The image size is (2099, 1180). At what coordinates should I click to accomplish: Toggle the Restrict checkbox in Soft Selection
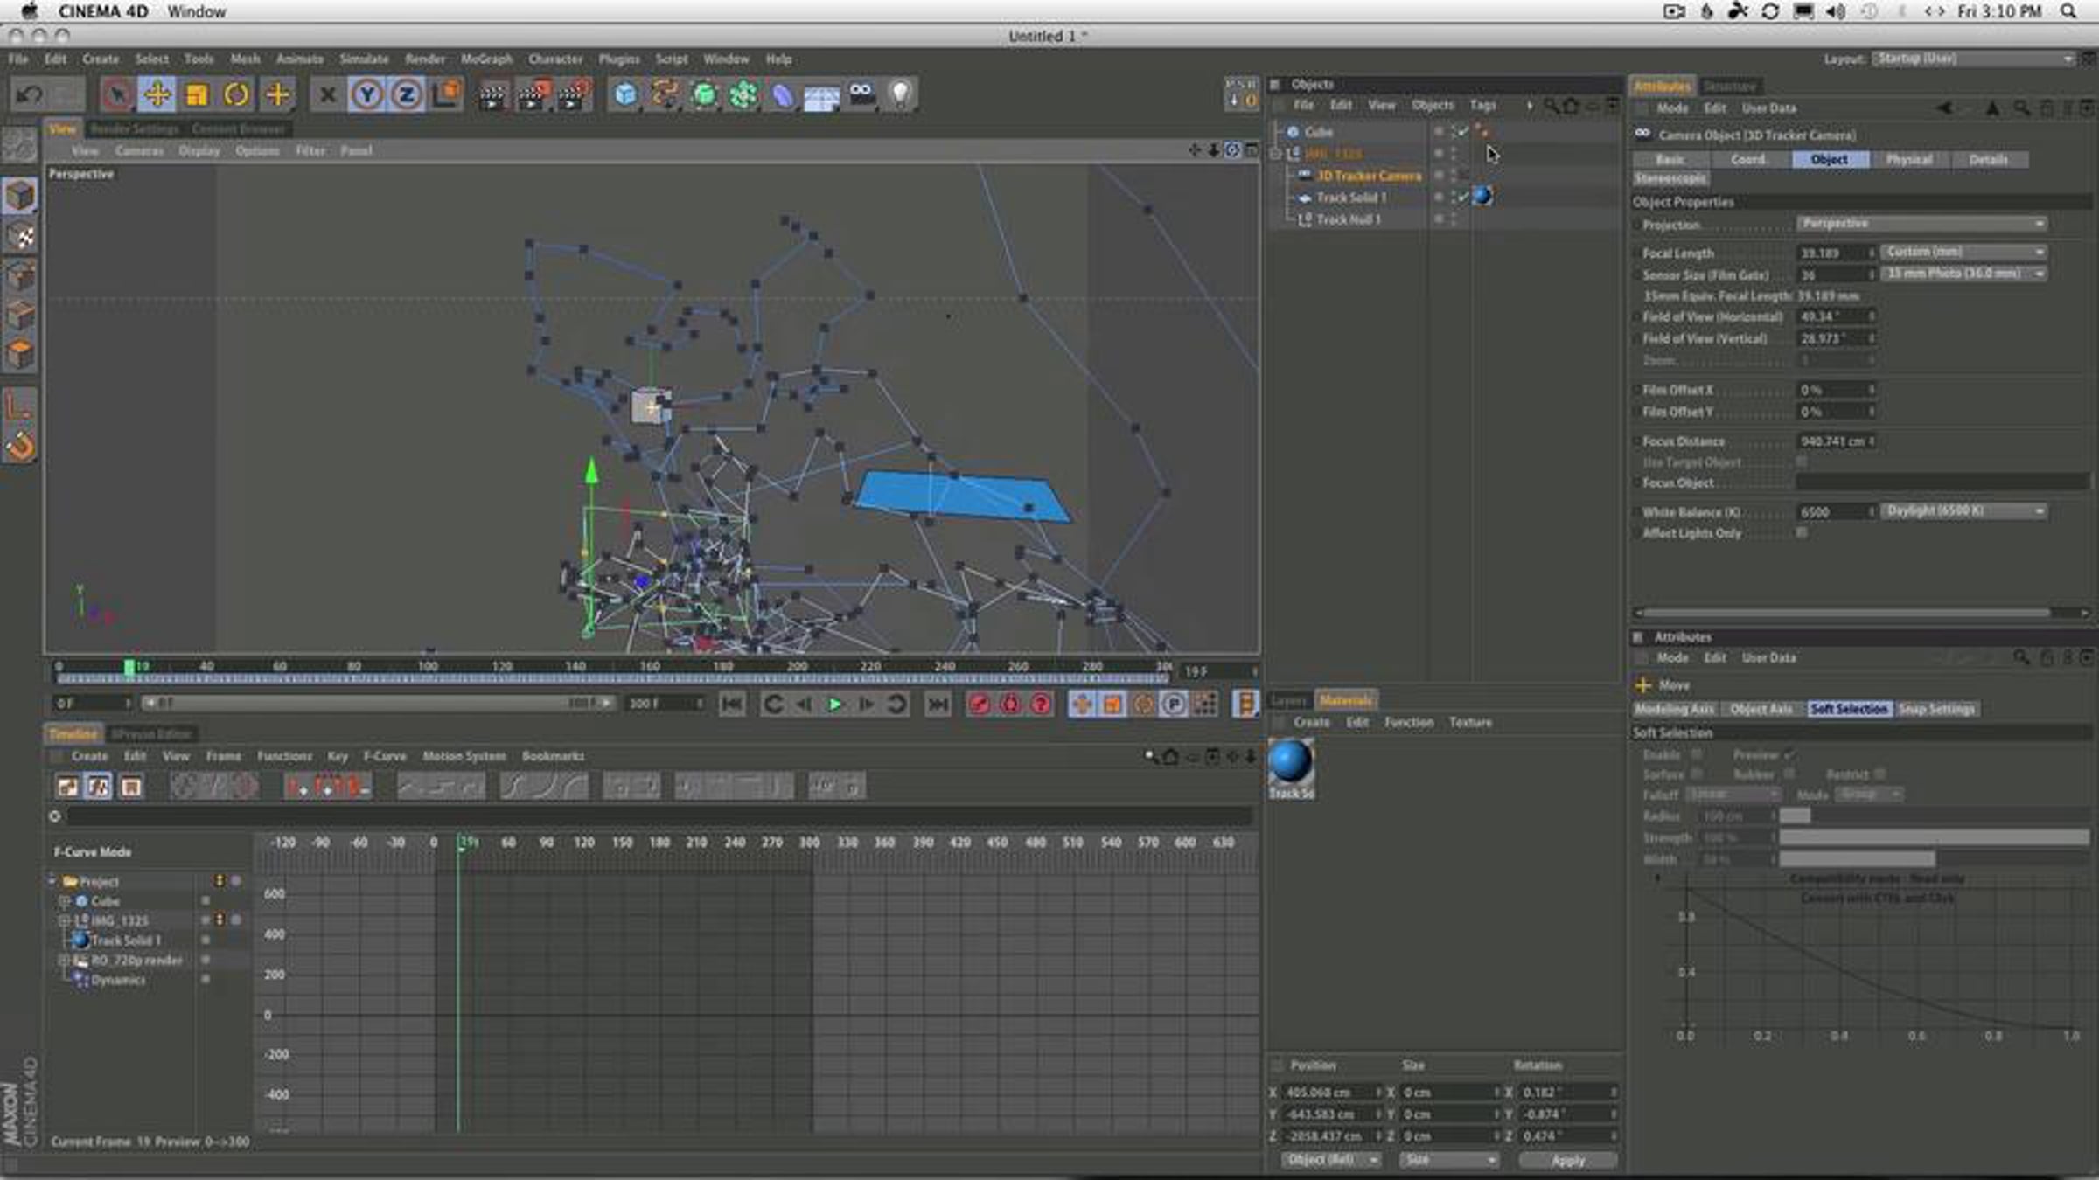point(1879,774)
